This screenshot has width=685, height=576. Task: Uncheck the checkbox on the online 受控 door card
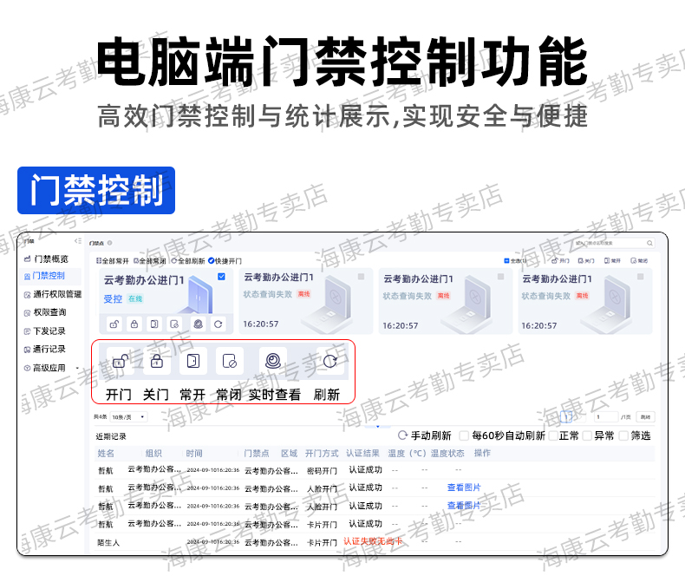(221, 277)
